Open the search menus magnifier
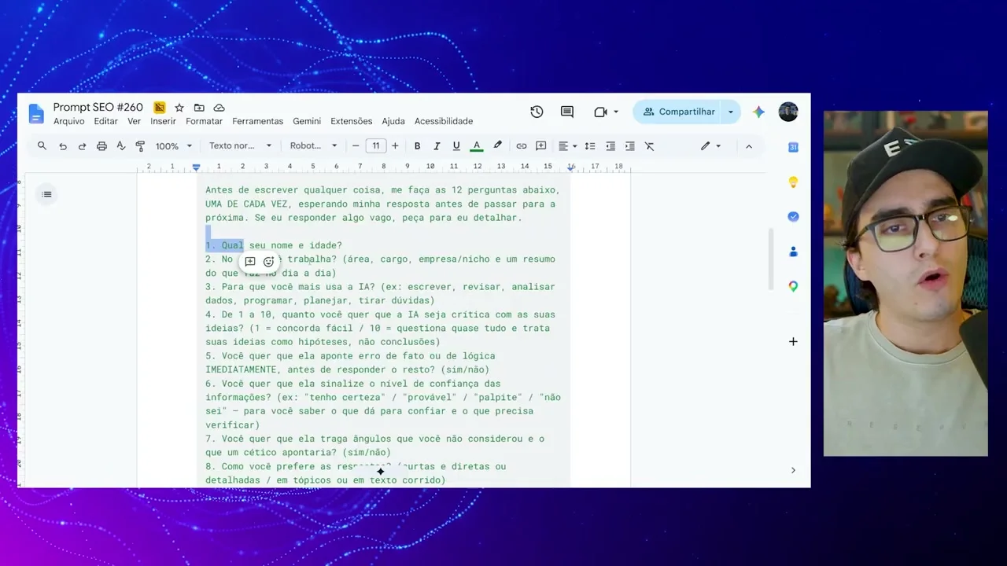 tap(42, 146)
